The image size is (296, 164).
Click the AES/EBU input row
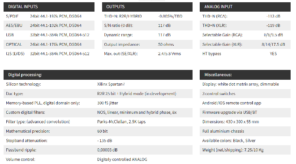pyautogui.click(x=49, y=26)
